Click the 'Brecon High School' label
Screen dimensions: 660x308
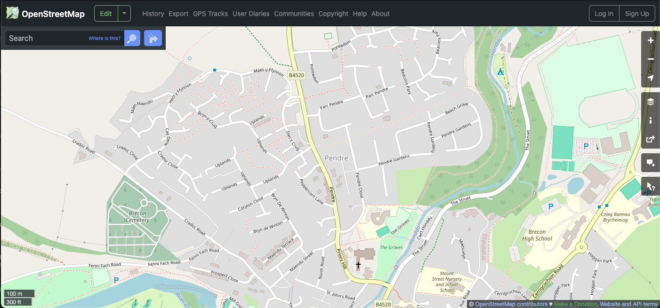(537, 235)
